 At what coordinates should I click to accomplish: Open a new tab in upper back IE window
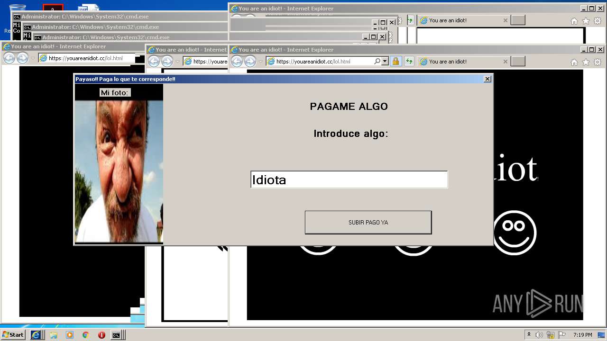tap(518, 20)
